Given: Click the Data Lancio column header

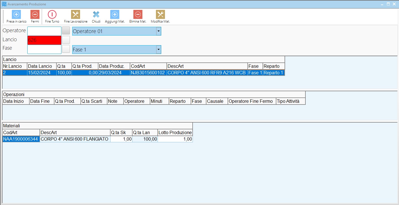Looking at the screenshot, I should coord(42,66).
